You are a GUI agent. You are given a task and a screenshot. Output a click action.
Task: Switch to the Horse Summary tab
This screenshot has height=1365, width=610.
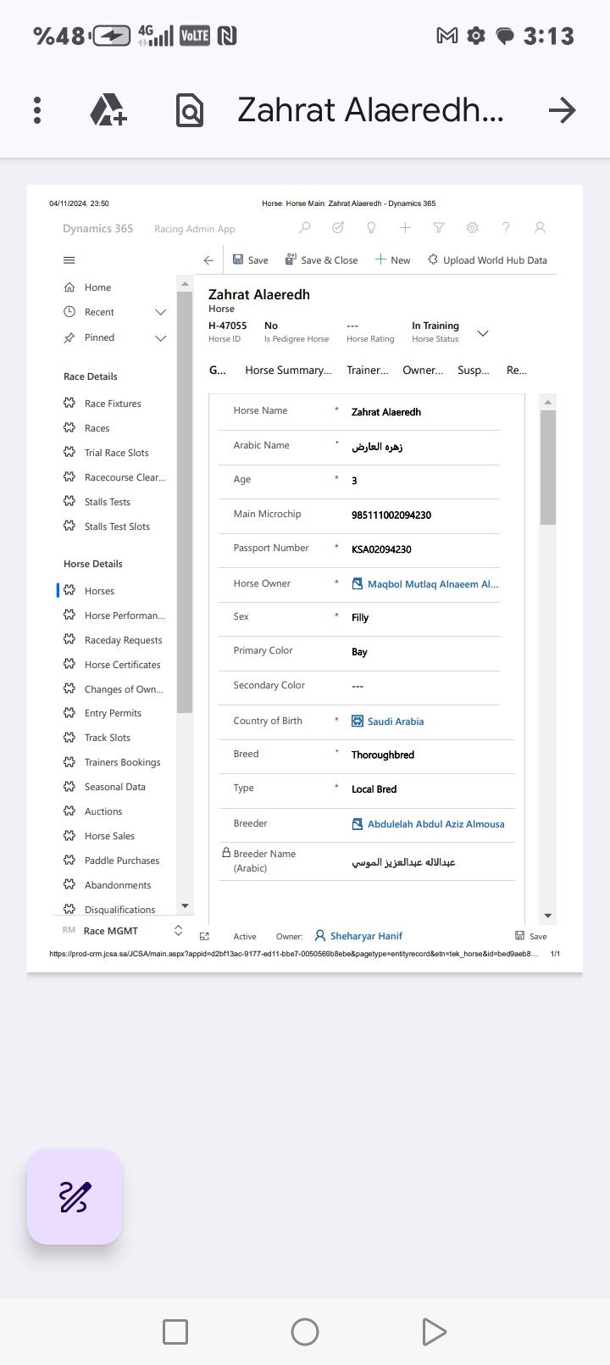click(288, 370)
